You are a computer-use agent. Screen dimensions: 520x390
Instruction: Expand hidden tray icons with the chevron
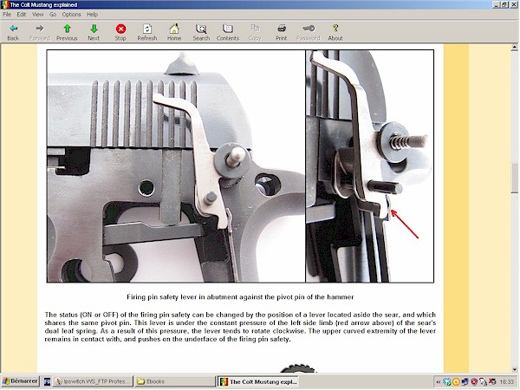point(439,382)
